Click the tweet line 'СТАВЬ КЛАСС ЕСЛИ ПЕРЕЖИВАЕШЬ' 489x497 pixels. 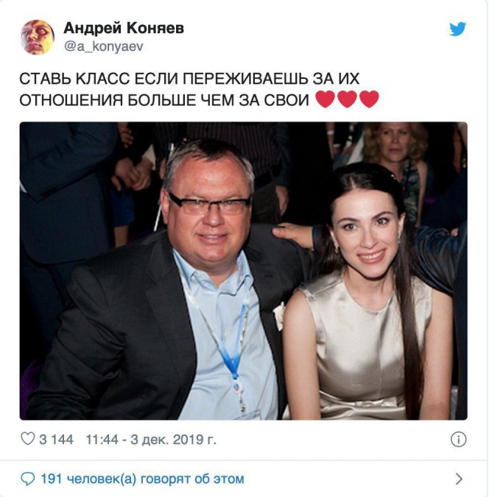click(x=189, y=79)
